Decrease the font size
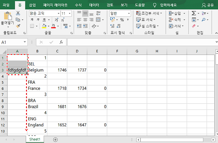The width and height of the screenshot is (218, 143). pyautogui.click(x=63, y=20)
